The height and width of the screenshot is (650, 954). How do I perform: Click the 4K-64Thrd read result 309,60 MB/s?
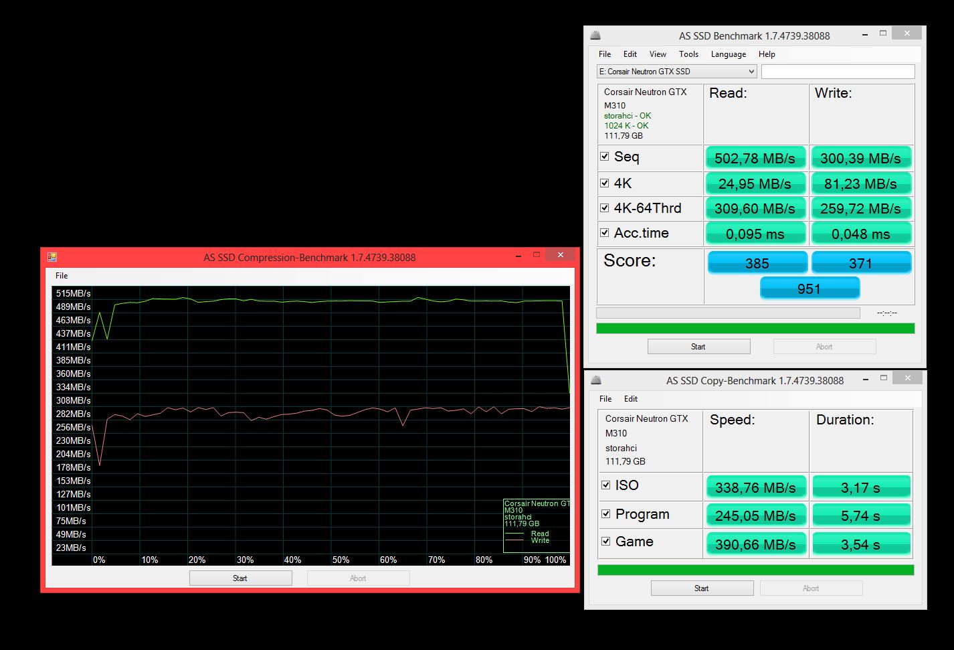755,208
